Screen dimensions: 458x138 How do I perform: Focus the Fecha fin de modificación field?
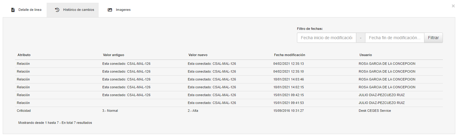tap(395, 38)
